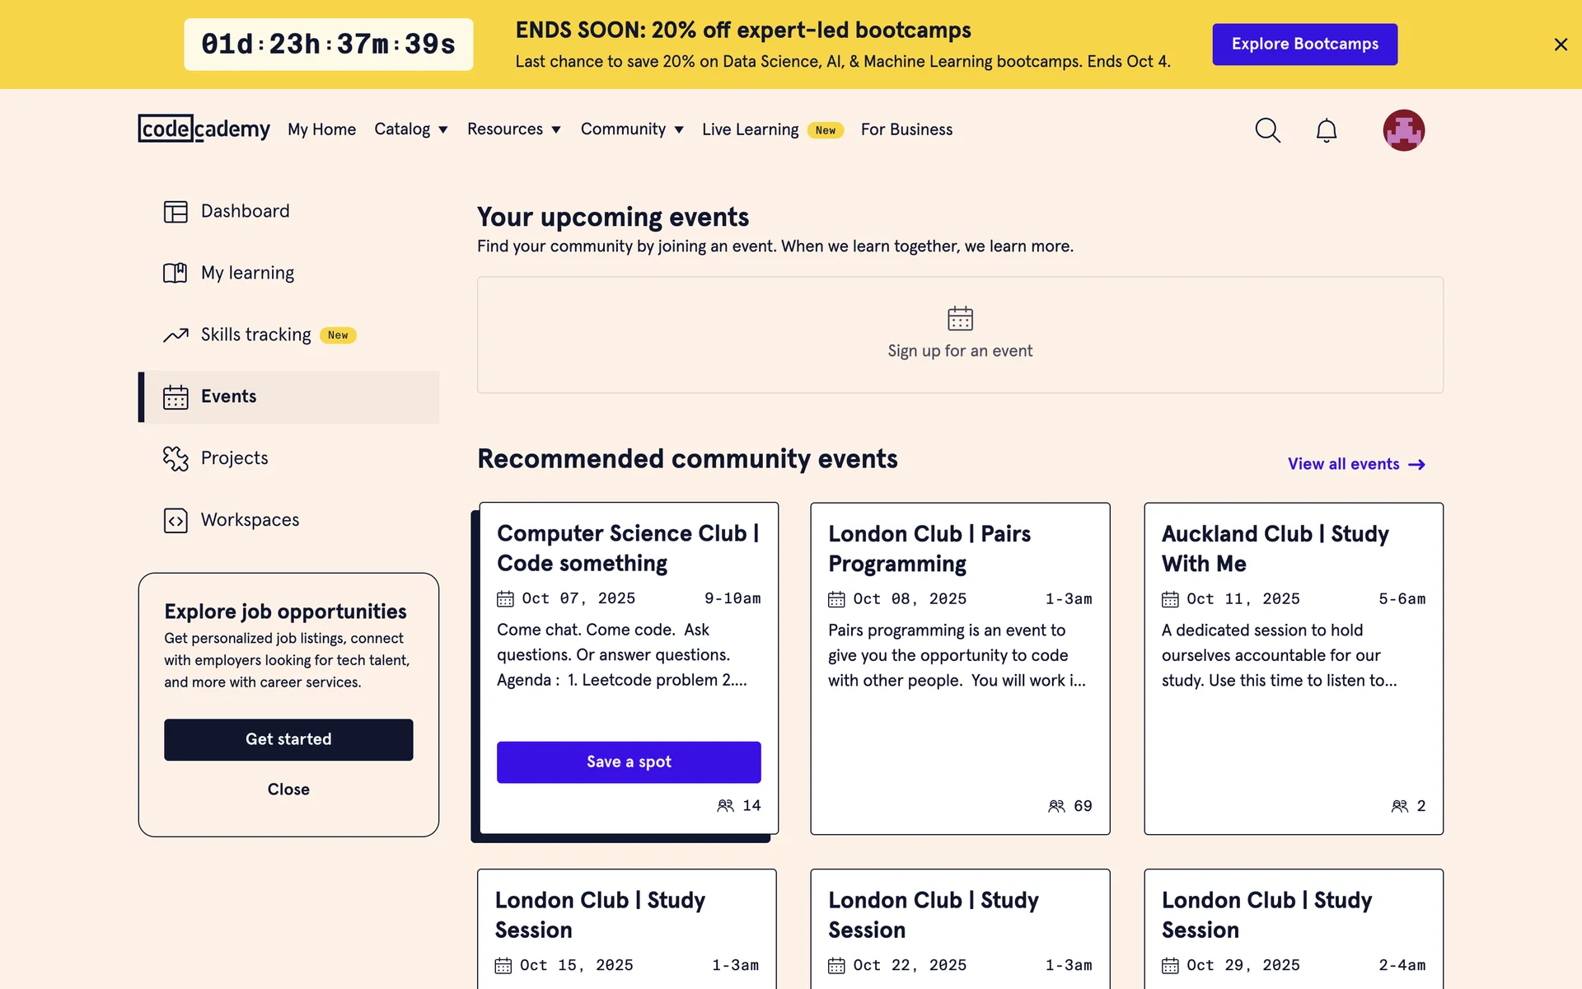Expand the Catalog dropdown menu
The height and width of the screenshot is (989, 1582).
pyautogui.click(x=410, y=129)
